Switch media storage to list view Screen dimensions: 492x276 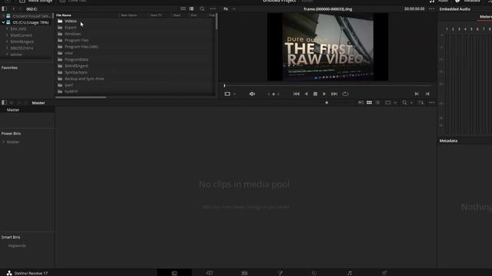tap(191, 8)
